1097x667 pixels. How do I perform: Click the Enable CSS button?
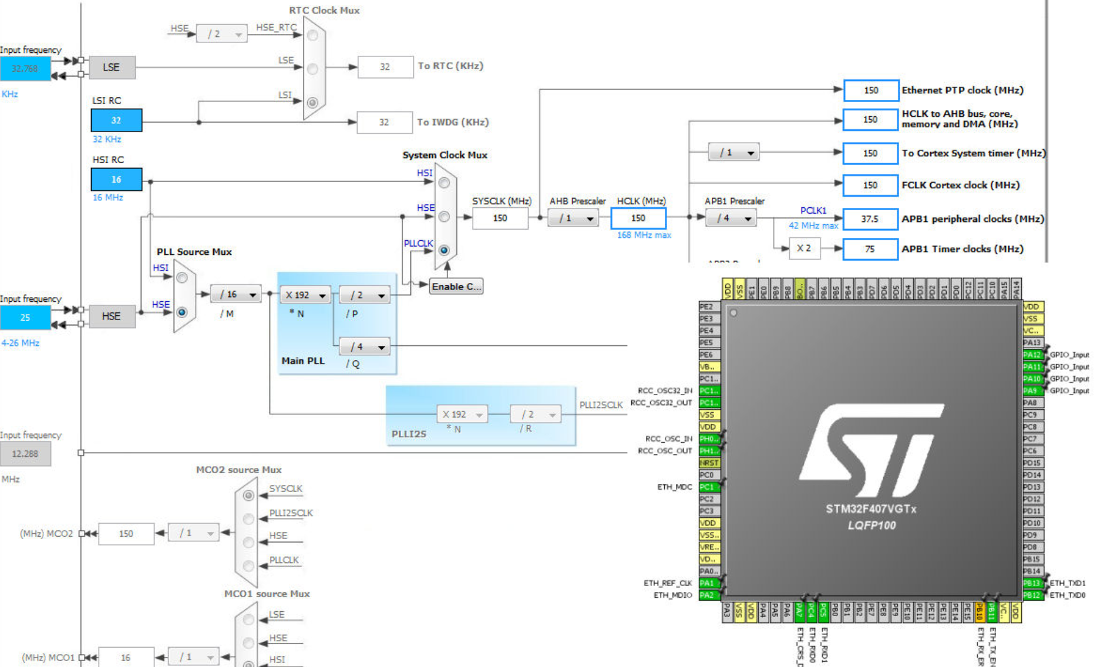tap(456, 287)
